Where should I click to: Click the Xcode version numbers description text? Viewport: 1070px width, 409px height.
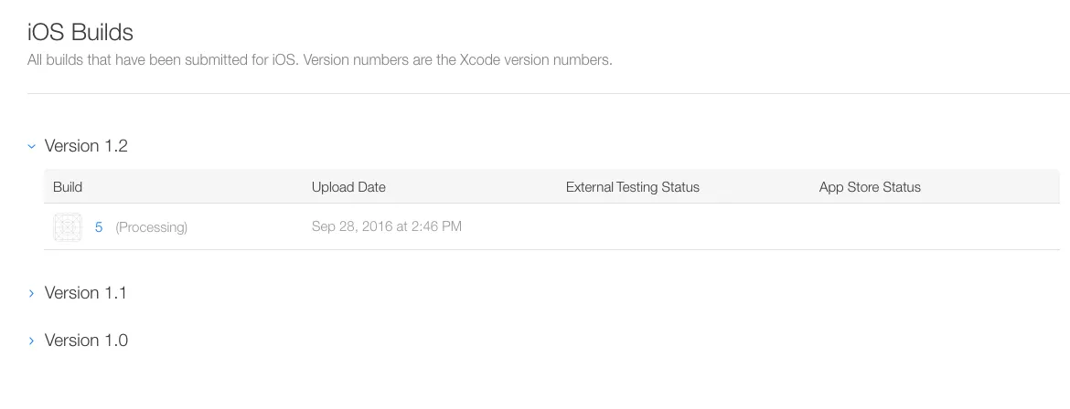click(319, 60)
